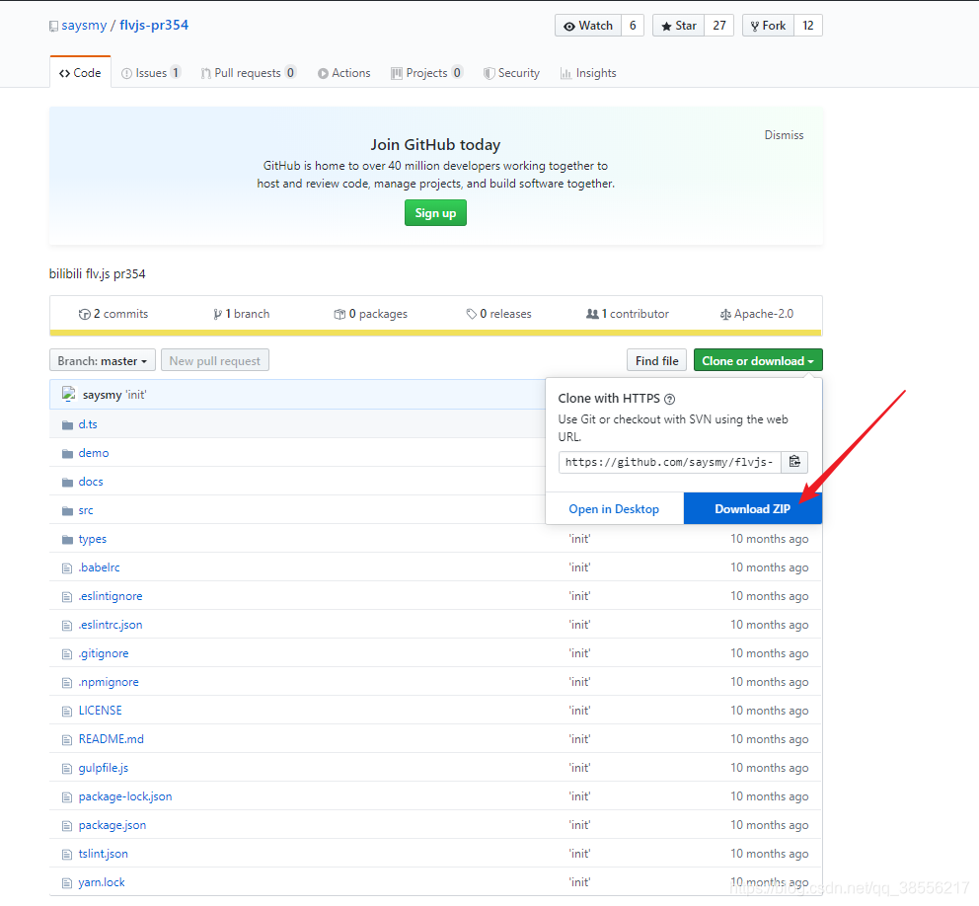Switch to the Code tab
The height and width of the screenshot is (906, 979).
[x=80, y=72]
